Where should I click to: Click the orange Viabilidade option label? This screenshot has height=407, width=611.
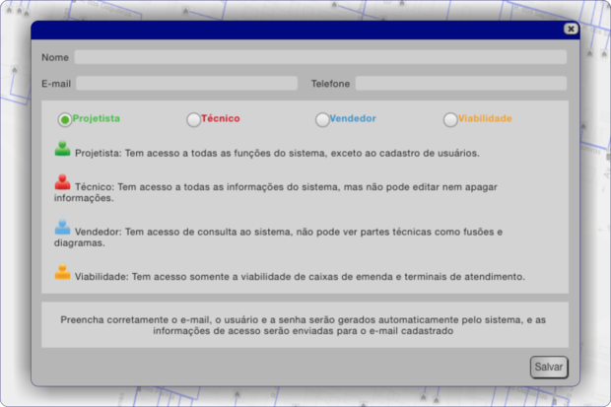coord(484,118)
